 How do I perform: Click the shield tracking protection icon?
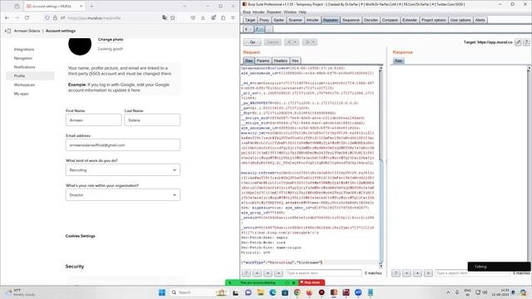(47, 17)
